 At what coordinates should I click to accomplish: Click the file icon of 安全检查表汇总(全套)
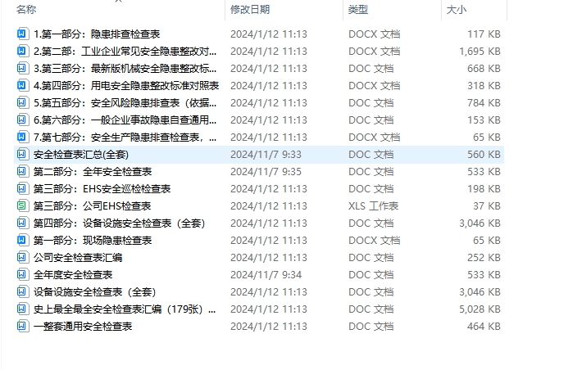pyautogui.click(x=22, y=155)
